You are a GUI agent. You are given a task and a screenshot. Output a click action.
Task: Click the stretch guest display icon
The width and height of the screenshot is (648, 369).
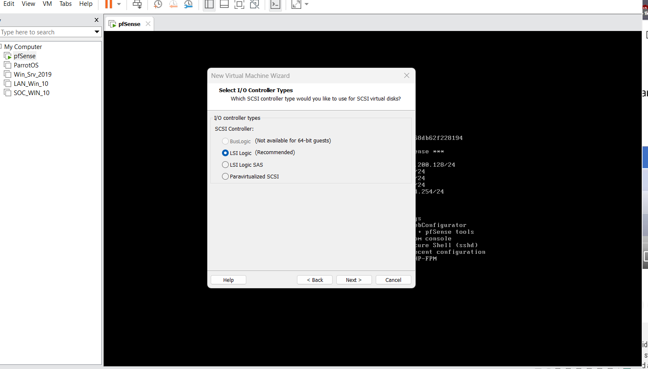296,4
